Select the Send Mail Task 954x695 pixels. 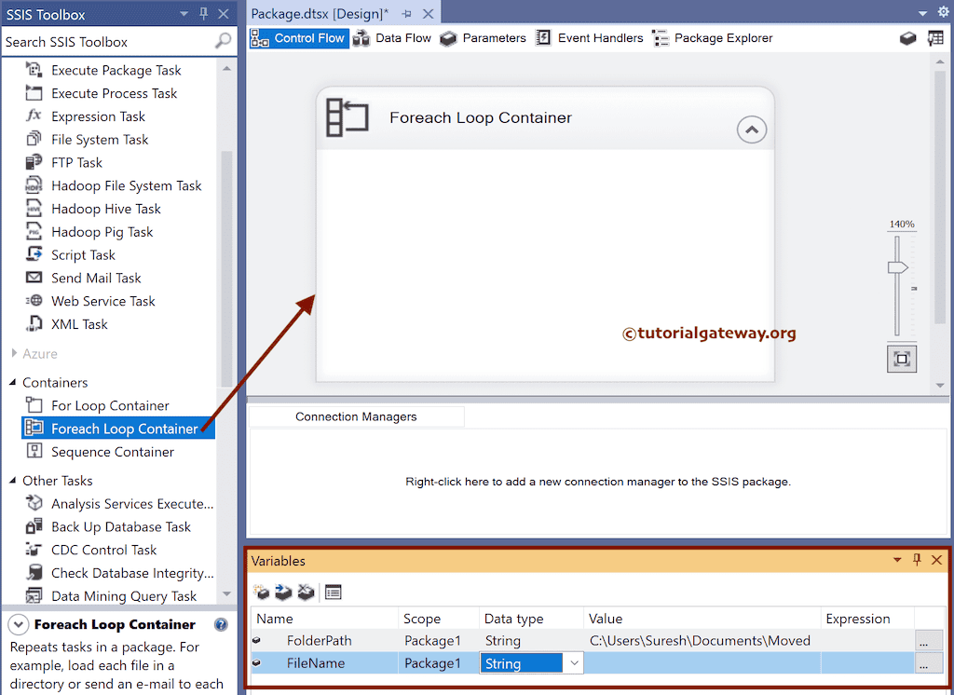coord(96,278)
